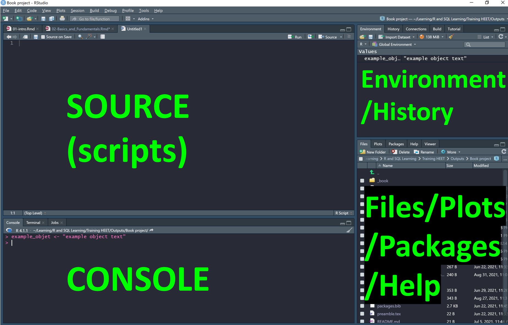Expand the Addins dropdown

click(x=145, y=19)
